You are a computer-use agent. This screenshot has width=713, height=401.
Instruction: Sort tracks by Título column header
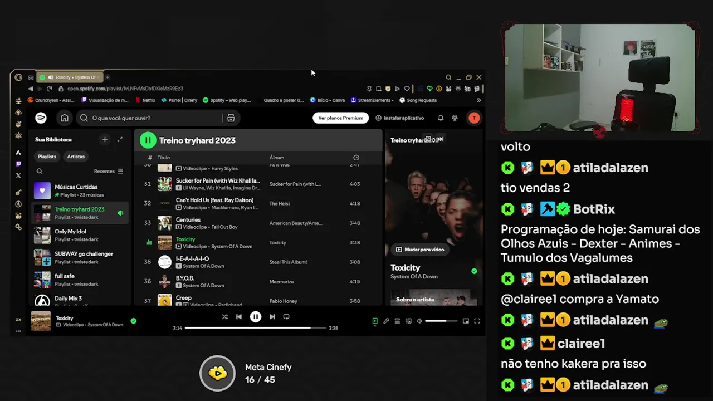[164, 158]
